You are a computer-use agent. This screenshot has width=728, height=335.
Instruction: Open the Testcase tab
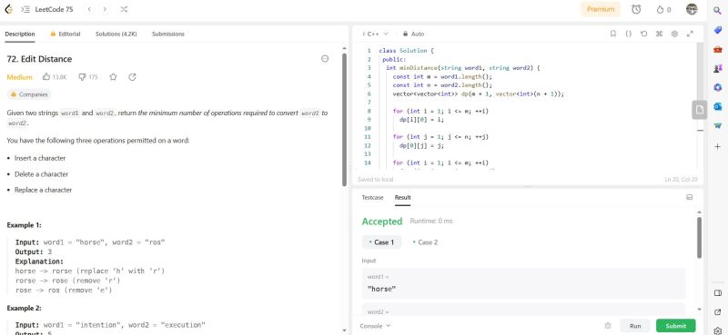point(372,197)
